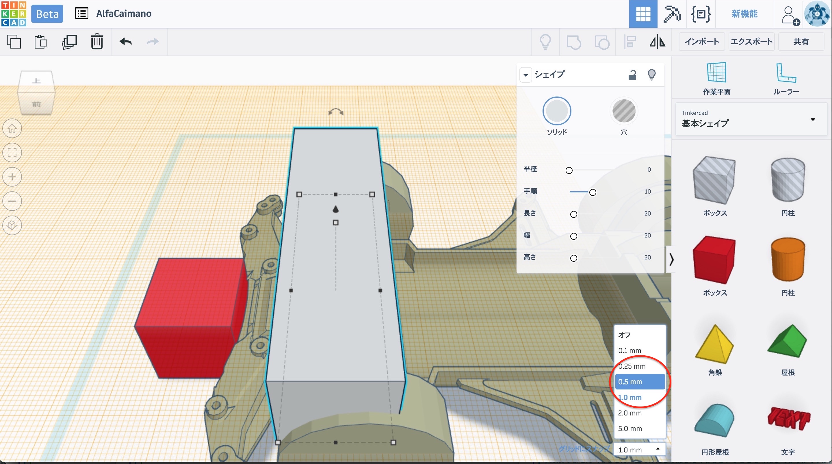The width and height of the screenshot is (832, 464).
Task: Click the undo arrow icon
Action: [x=126, y=42]
